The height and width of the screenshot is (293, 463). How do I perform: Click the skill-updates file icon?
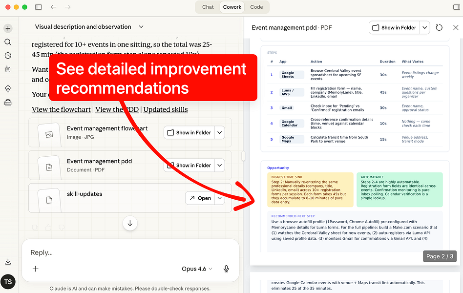point(49,200)
